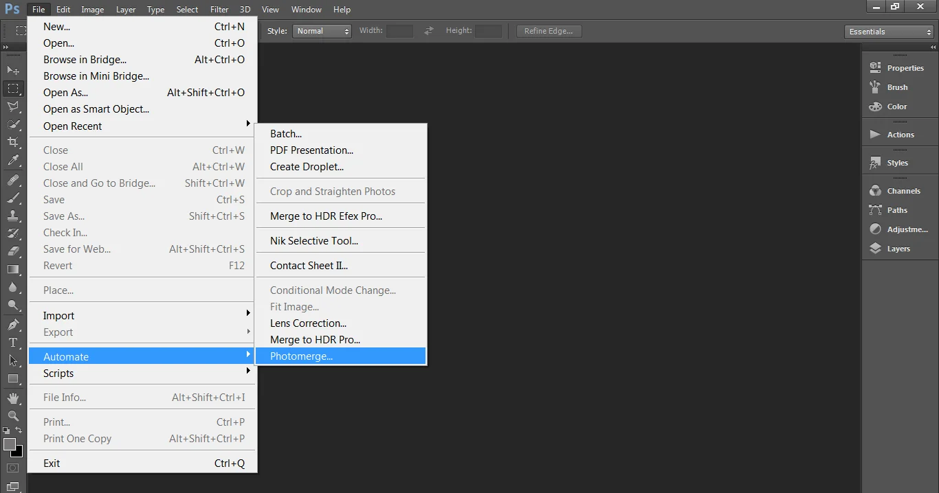The width and height of the screenshot is (939, 493).
Task: Select the Path Selection tool
Action: click(13, 360)
